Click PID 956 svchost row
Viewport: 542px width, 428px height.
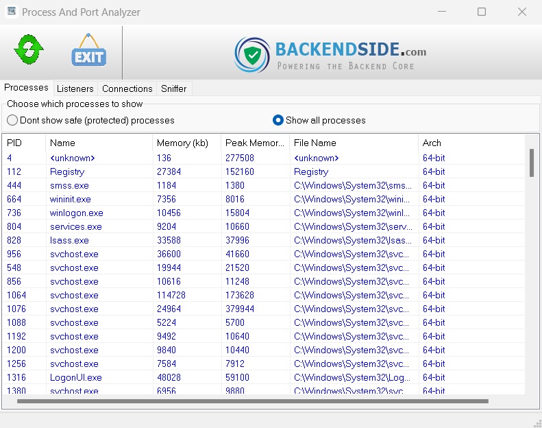(x=263, y=254)
